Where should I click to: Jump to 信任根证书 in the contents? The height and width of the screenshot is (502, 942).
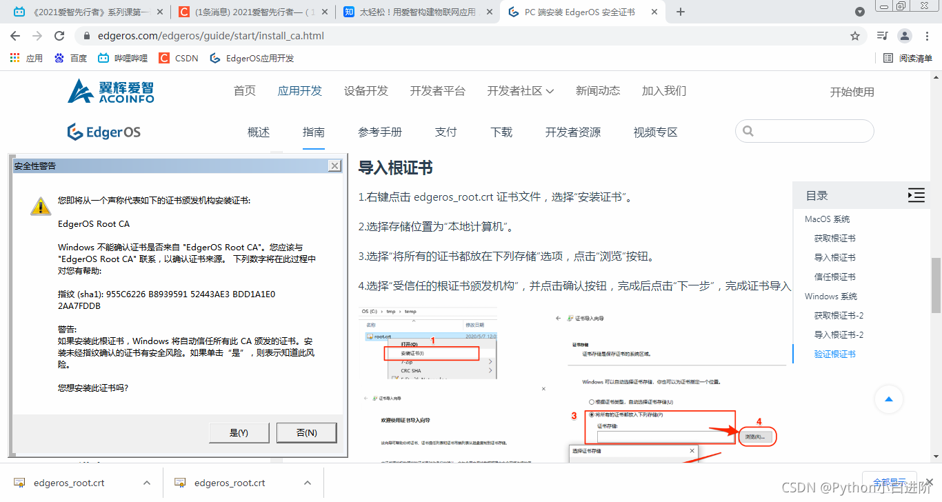(834, 277)
